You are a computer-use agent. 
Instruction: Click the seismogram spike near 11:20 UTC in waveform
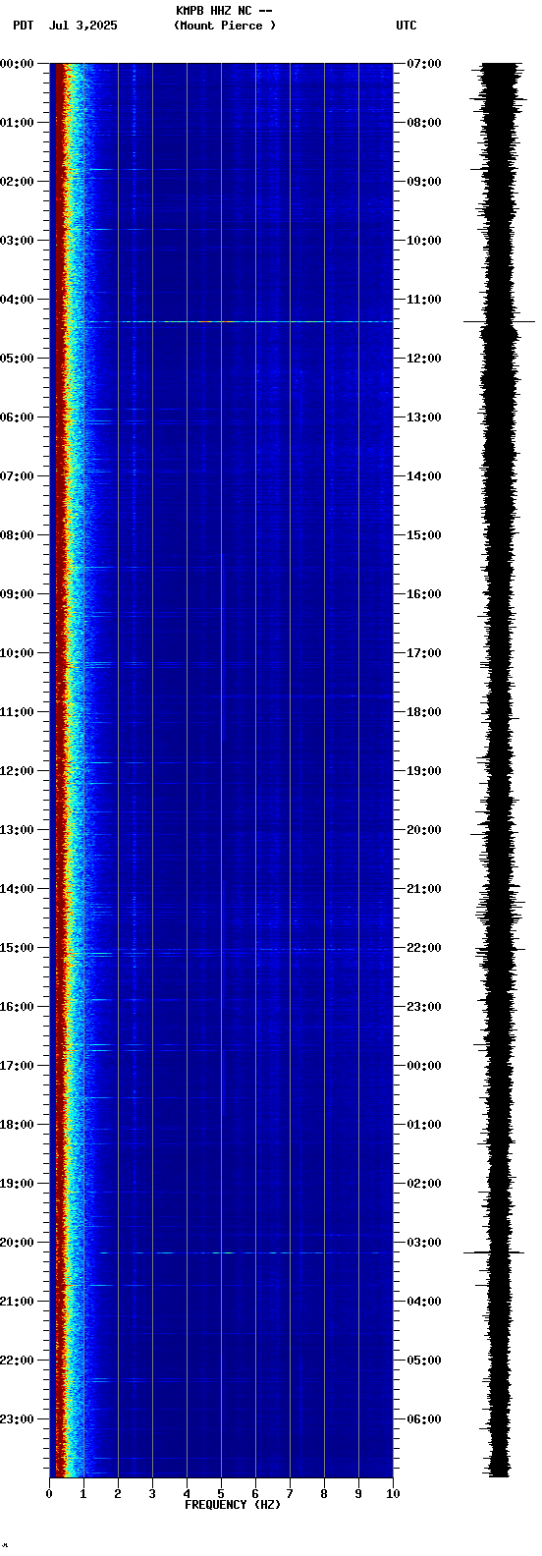coord(499,321)
